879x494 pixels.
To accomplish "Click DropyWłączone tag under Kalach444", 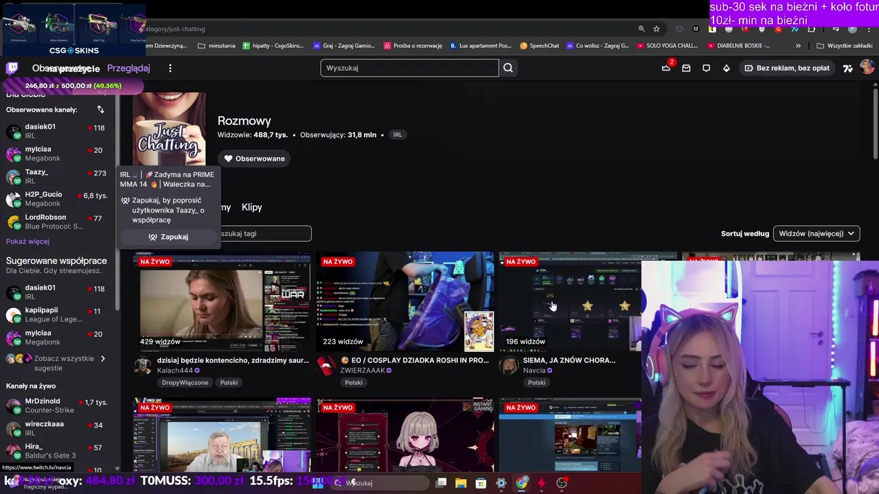I will (x=185, y=383).
